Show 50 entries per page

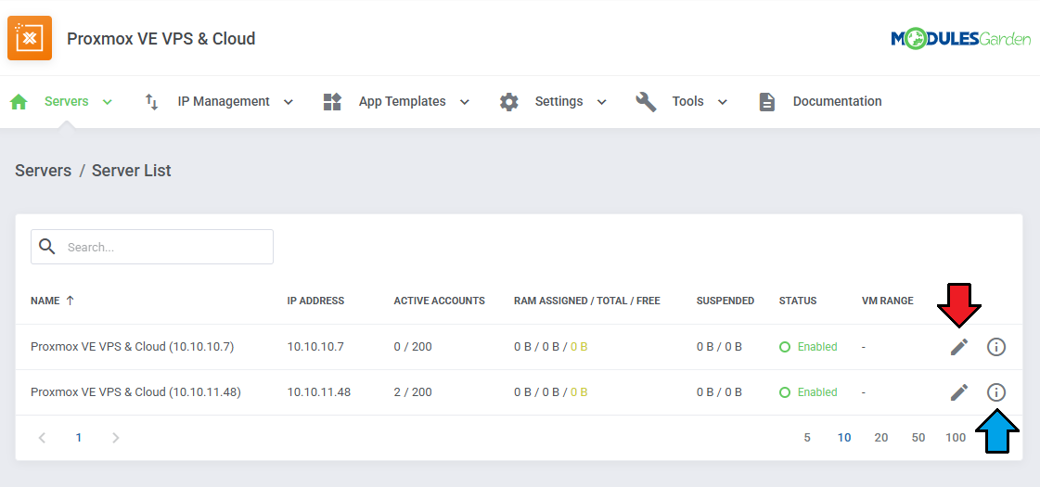(x=918, y=437)
